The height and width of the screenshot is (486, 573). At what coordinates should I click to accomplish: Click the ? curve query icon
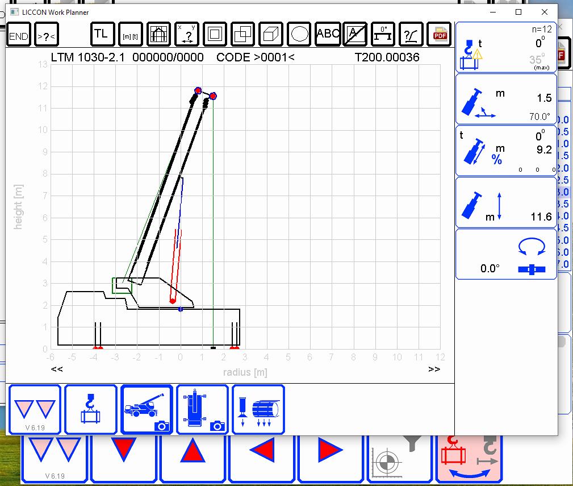tap(411, 34)
